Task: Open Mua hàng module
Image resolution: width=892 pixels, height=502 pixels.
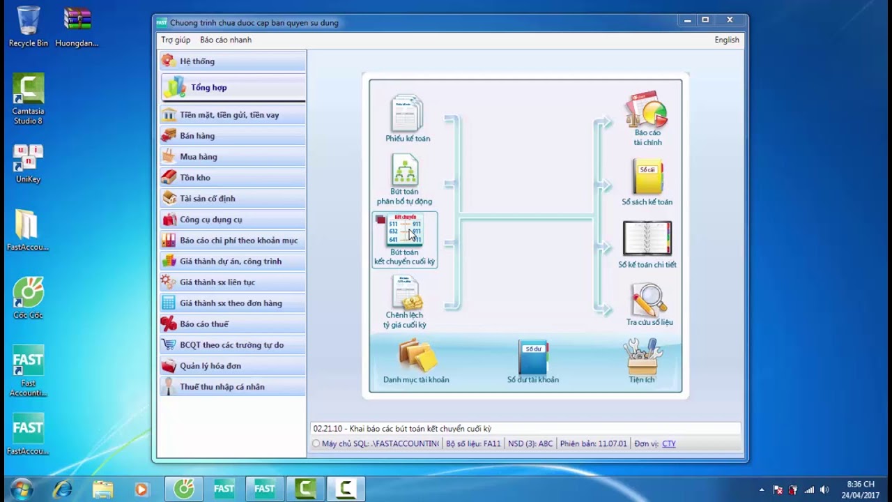Action: pos(233,157)
